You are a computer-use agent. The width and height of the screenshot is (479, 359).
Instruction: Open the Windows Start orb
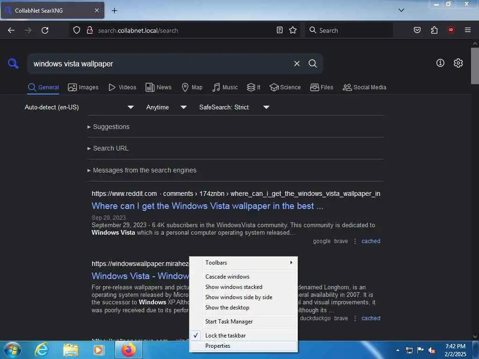pos(13,350)
